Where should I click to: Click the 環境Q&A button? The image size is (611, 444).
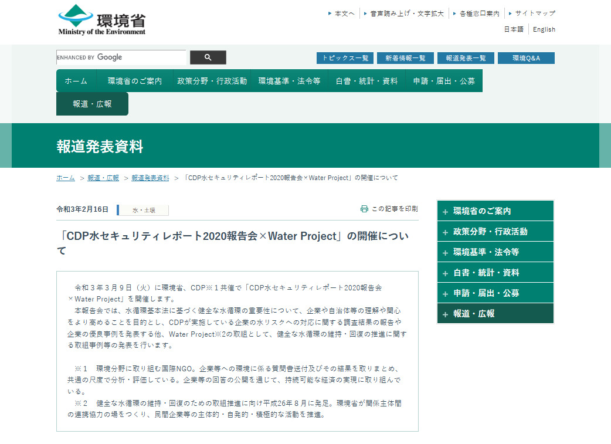coord(526,57)
